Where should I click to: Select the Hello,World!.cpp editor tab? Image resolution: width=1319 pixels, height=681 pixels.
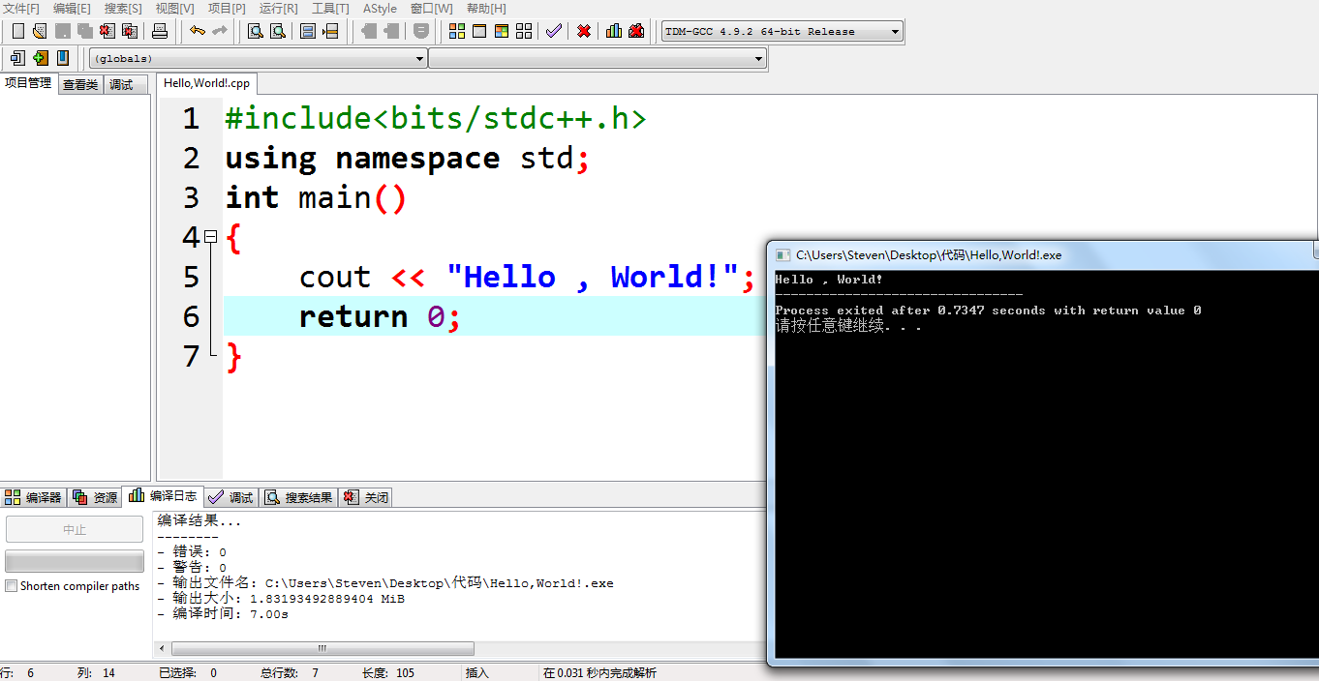206,83
